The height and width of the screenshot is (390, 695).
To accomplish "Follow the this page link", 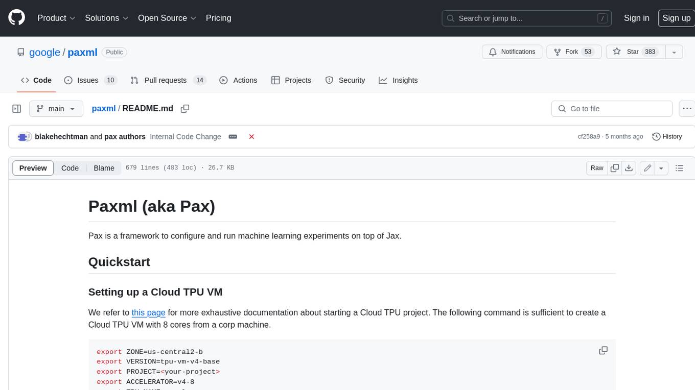I will (148, 312).
